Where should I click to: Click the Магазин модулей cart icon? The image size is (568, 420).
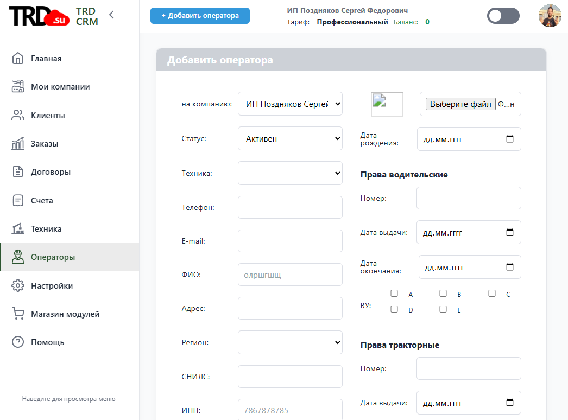(18, 314)
